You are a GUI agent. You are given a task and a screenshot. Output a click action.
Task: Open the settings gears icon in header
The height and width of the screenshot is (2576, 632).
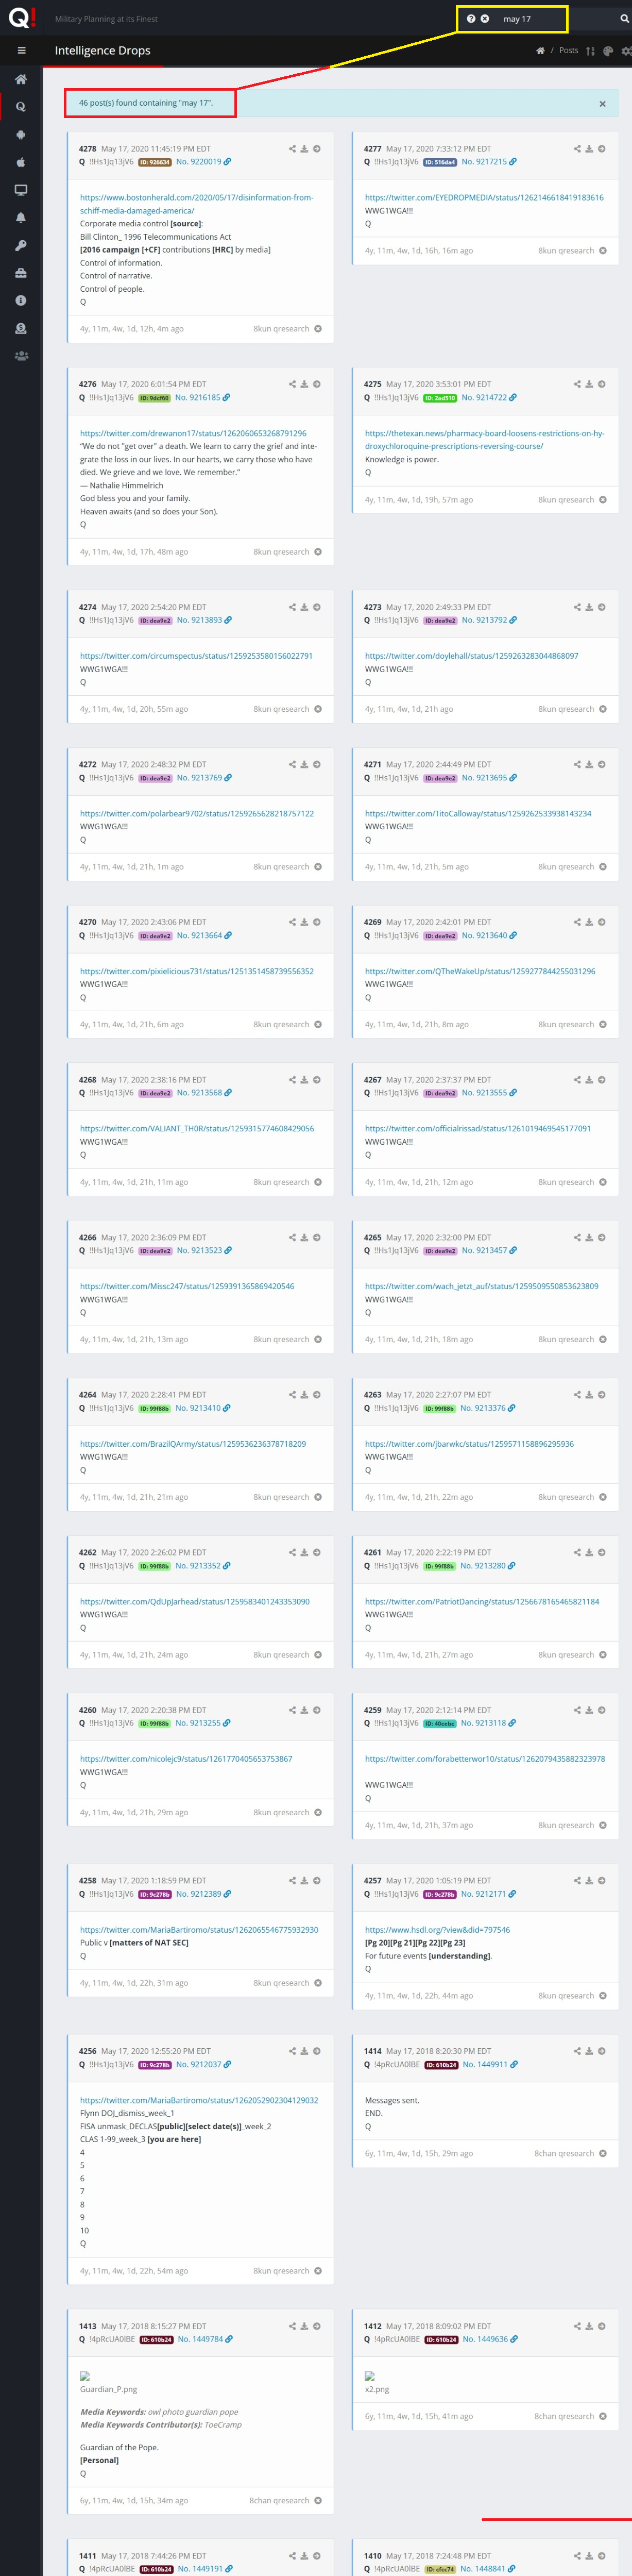626,50
